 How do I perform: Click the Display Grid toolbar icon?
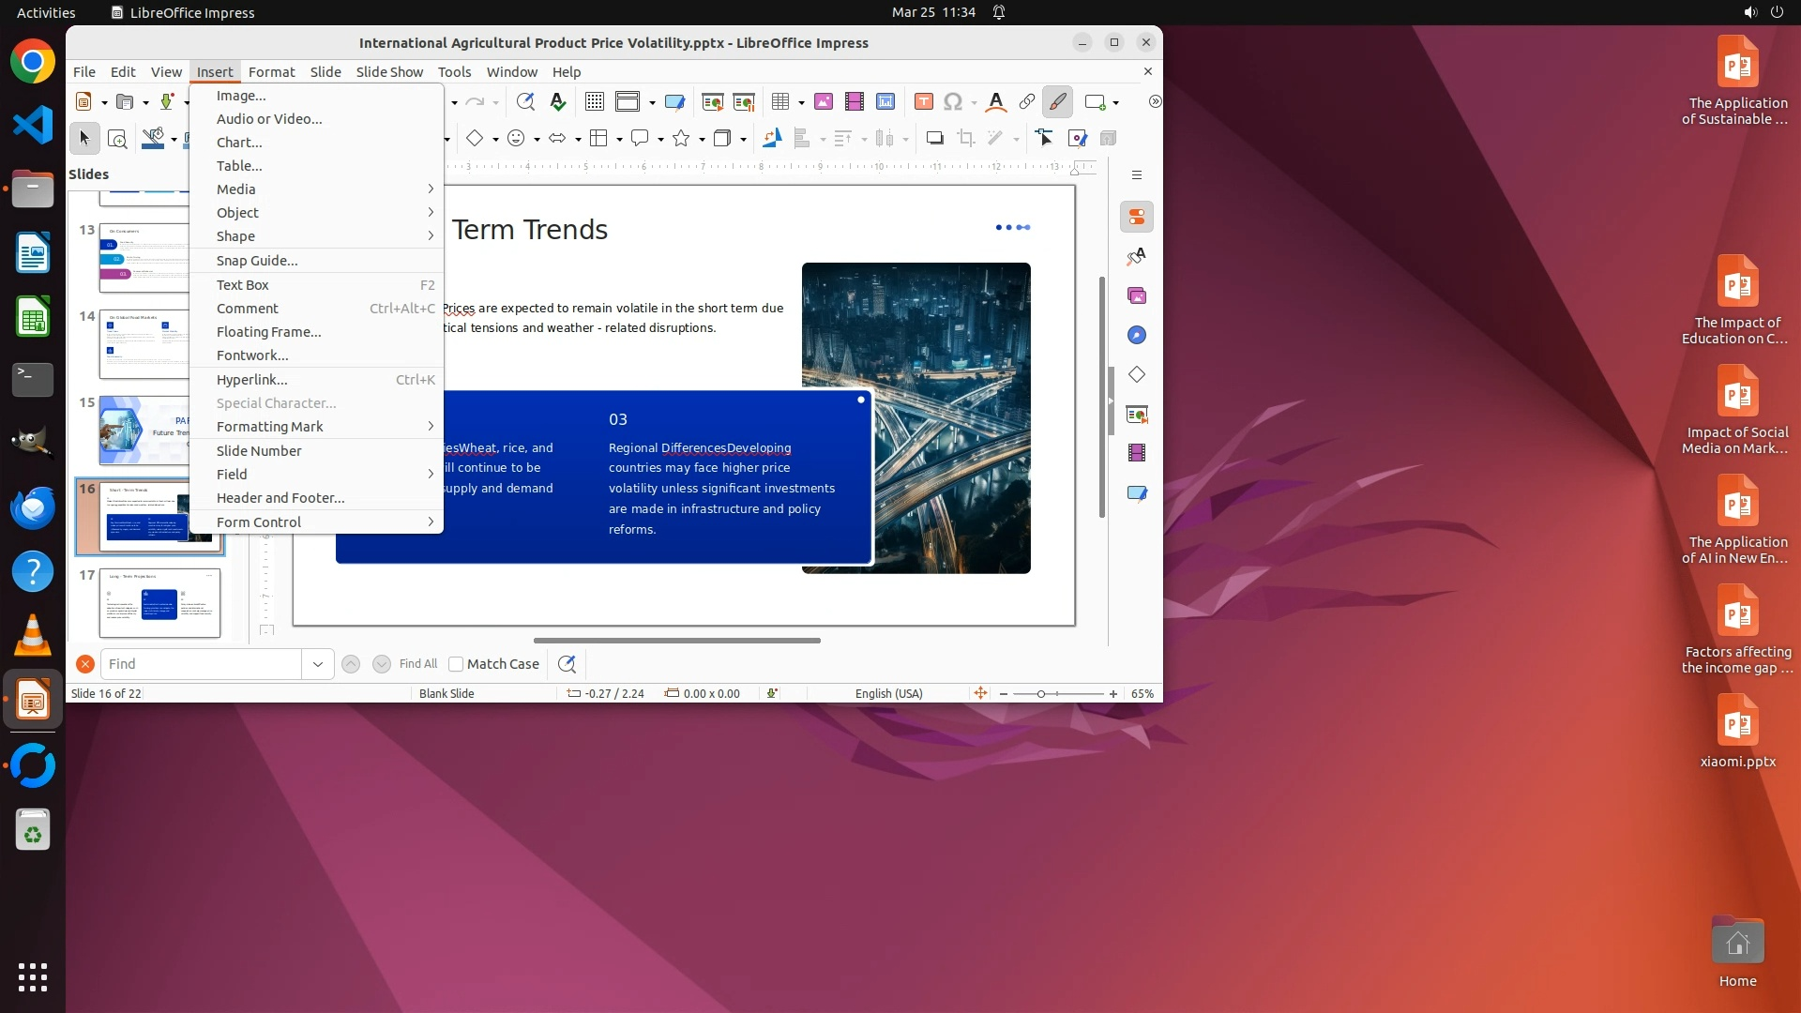594,102
